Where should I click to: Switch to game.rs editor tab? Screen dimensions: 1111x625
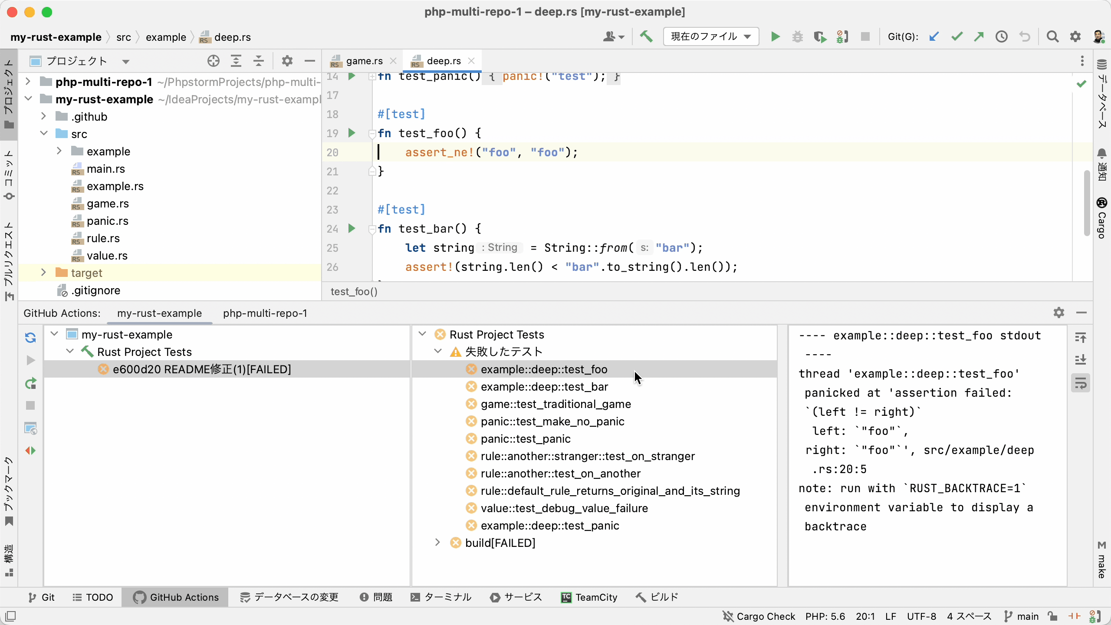click(x=364, y=61)
